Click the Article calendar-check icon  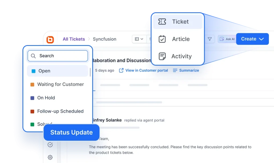tap(162, 39)
